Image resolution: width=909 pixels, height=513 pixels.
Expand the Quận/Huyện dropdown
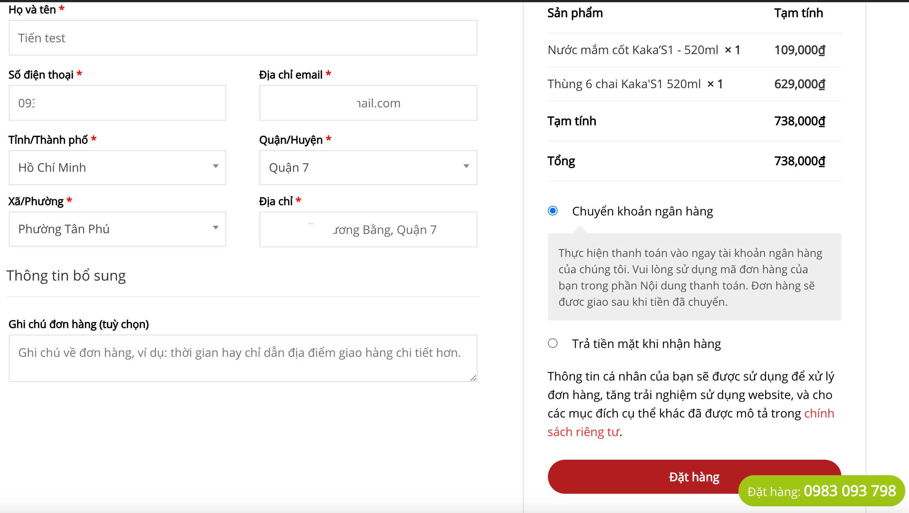pos(368,168)
